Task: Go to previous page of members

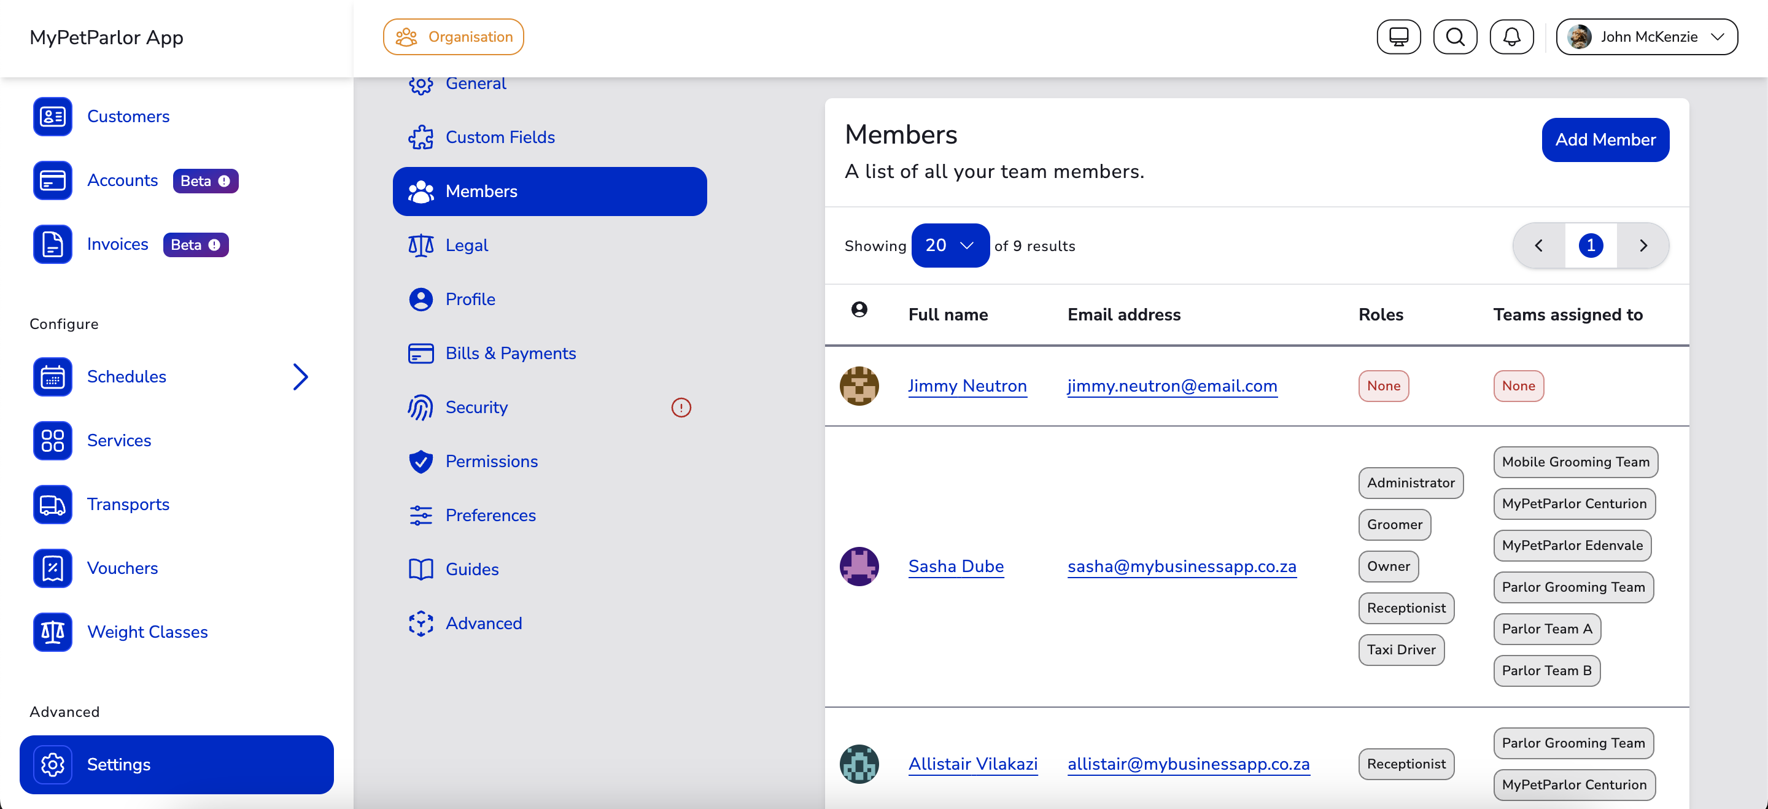Action: pyautogui.click(x=1539, y=246)
